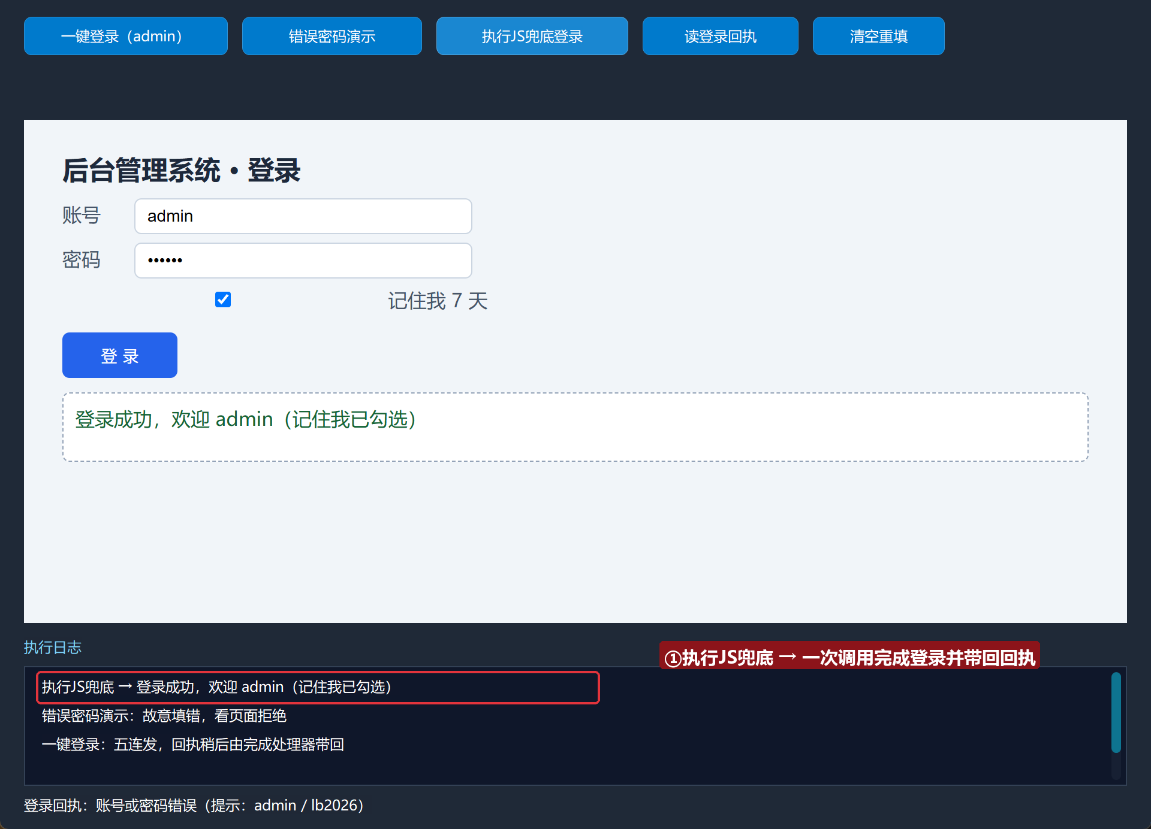Select the 一键登录：五连发 log entry

tap(193, 745)
